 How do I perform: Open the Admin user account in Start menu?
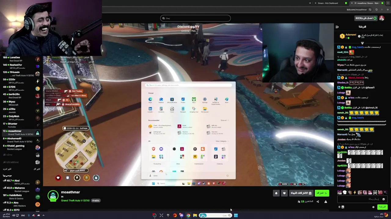pyautogui.click(x=153, y=176)
